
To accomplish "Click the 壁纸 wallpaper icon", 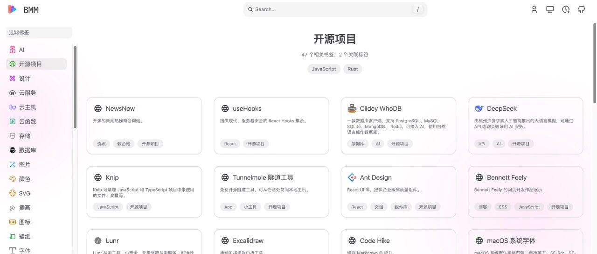I will click(x=13, y=236).
